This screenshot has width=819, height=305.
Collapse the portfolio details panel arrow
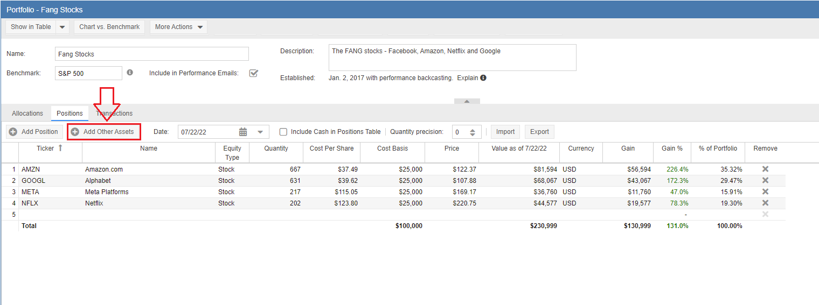[x=467, y=101]
